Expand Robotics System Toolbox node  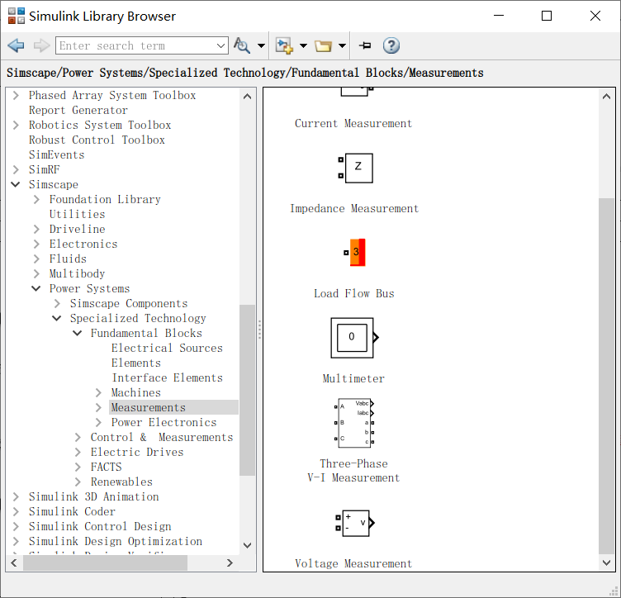coord(16,126)
